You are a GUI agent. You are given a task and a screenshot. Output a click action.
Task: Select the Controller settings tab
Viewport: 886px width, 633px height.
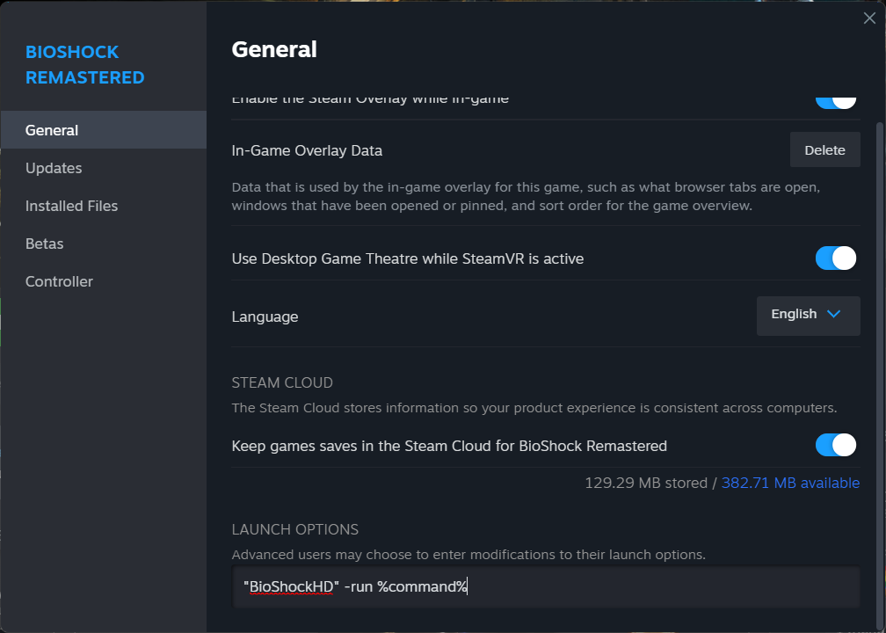point(59,281)
